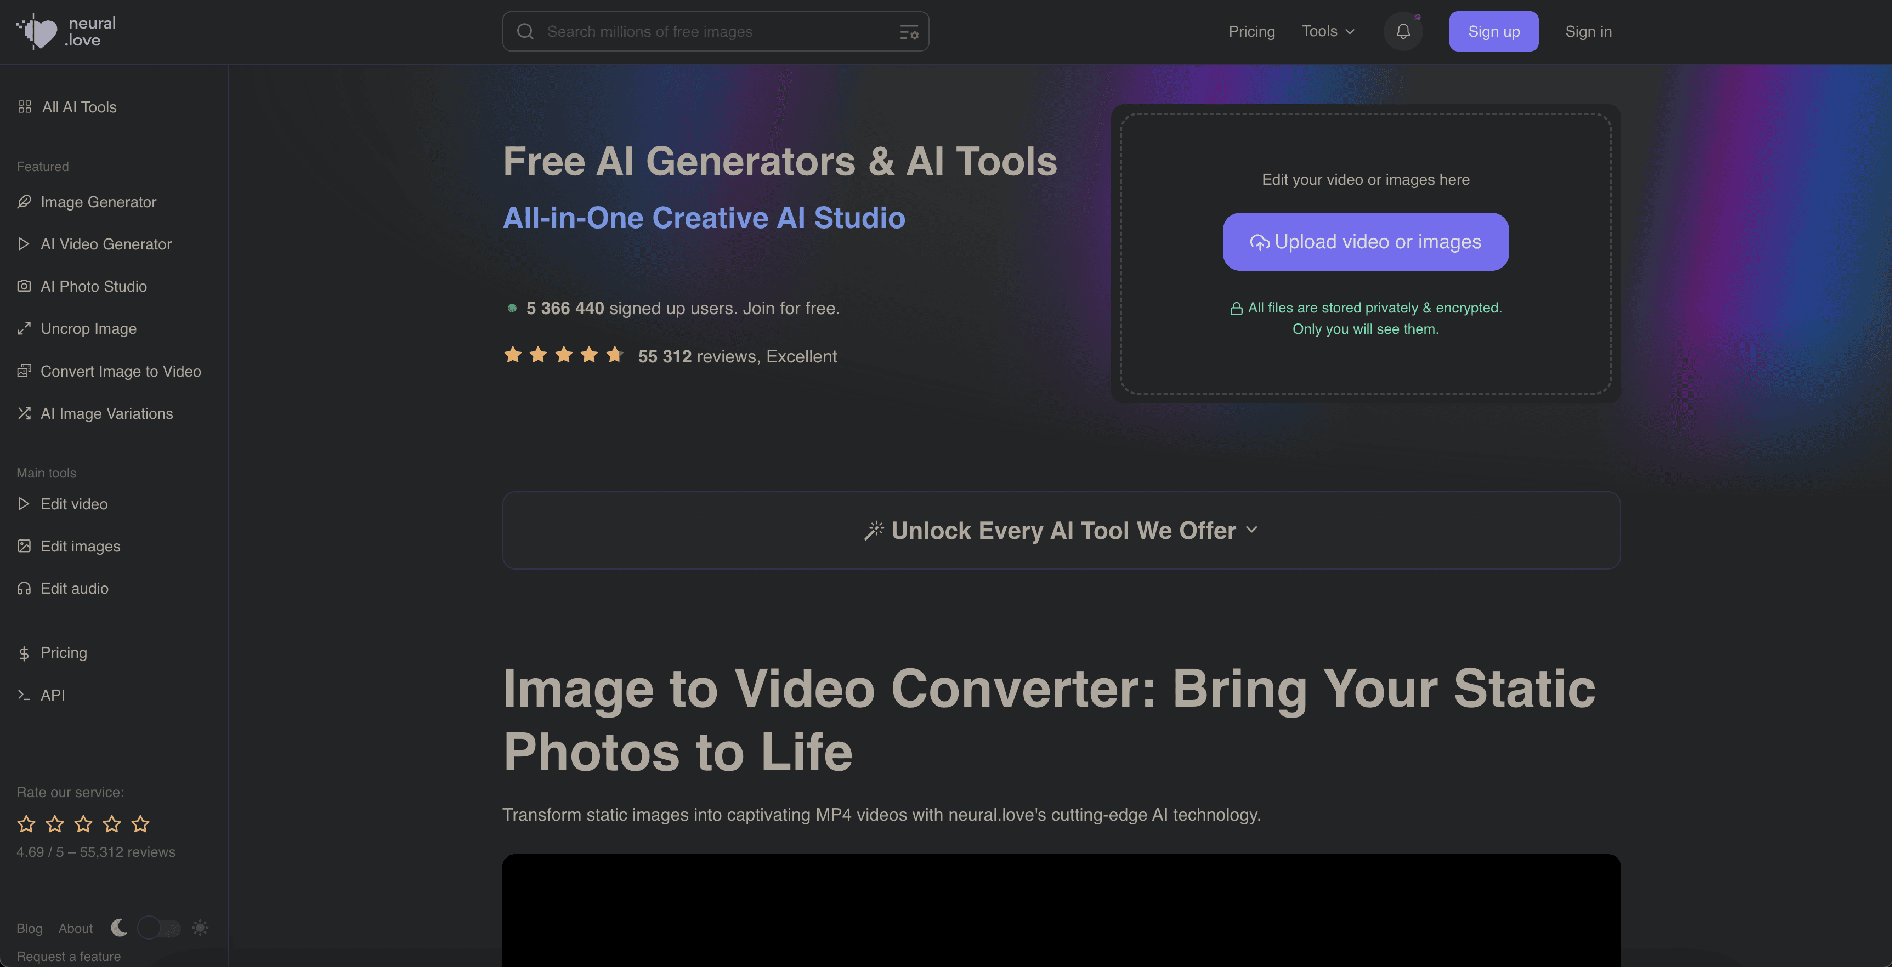
Task: Open Pricing in the top navigation
Action: coord(1251,32)
